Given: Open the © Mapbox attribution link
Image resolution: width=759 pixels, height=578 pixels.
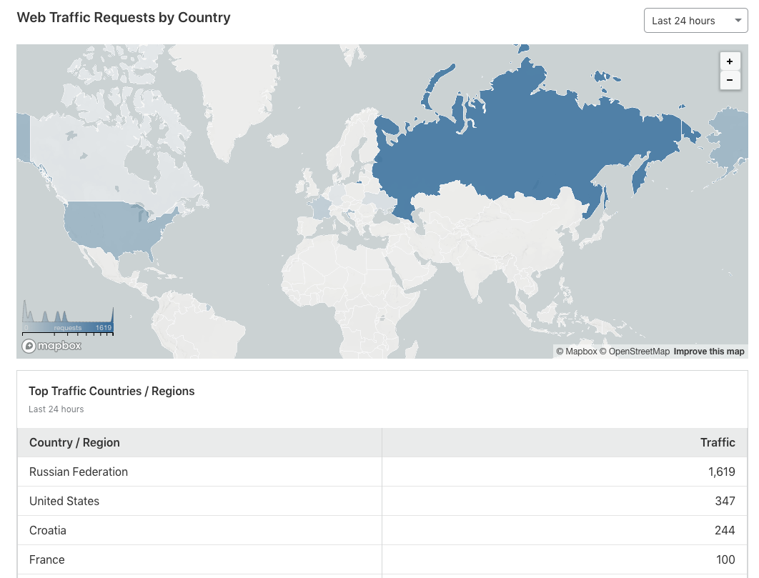Looking at the screenshot, I should pos(576,352).
